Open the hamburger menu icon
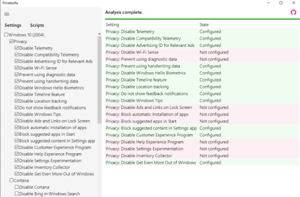Screen dimensions: 300x197 click(x=7, y=14)
